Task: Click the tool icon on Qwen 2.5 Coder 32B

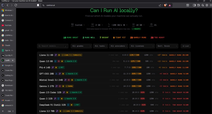Action: [x=64, y=92]
